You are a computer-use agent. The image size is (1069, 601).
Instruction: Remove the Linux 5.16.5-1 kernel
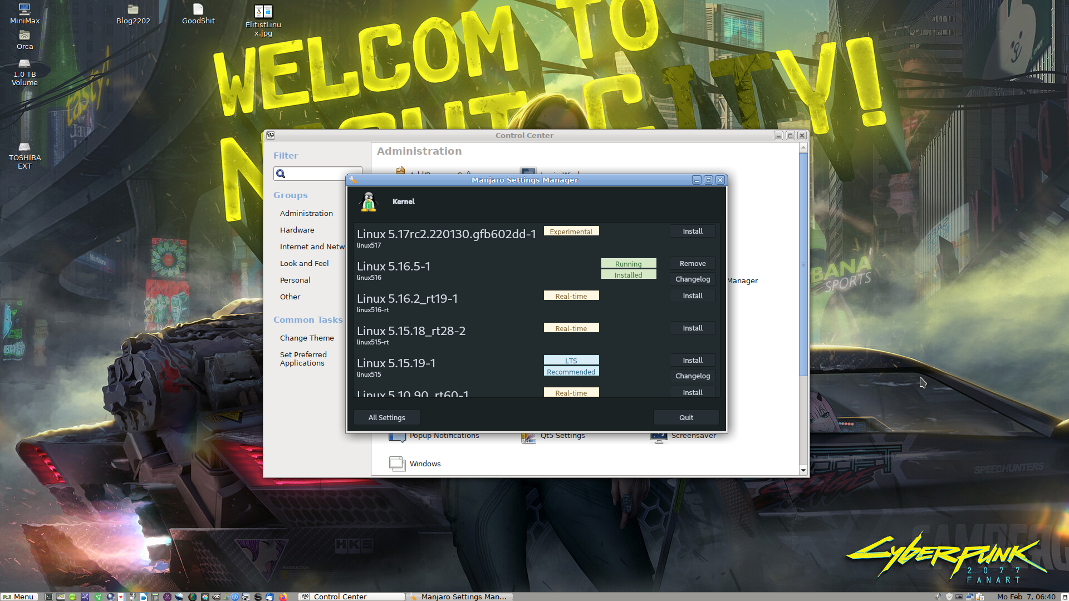click(x=693, y=263)
